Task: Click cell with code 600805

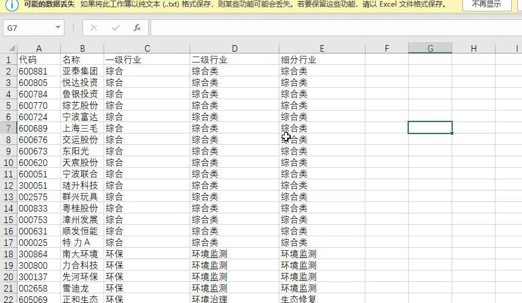Action: [x=39, y=82]
